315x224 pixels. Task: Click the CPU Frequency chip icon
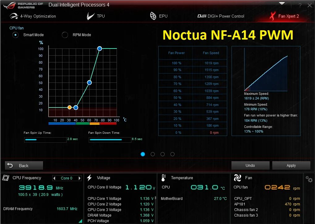[6, 178]
